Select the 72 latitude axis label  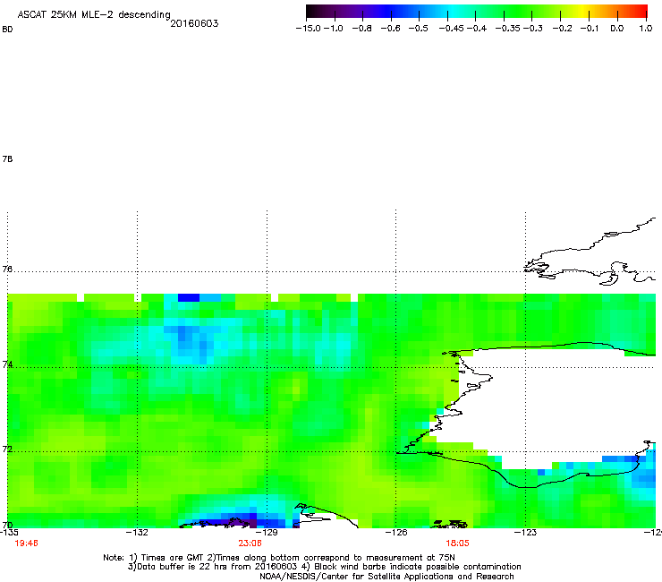point(7,449)
